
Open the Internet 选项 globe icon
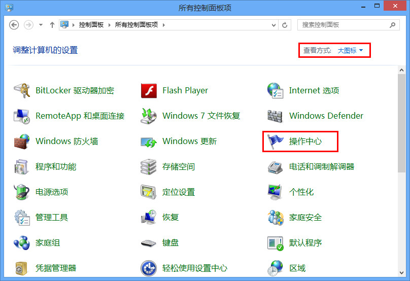(x=275, y=91)
